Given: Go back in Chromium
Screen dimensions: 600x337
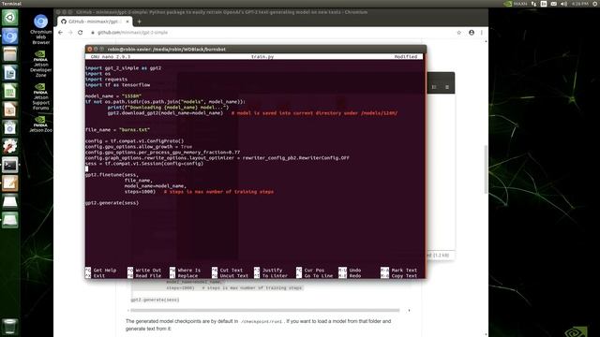Looking at the screenshot, I should [x=60, y=33].
